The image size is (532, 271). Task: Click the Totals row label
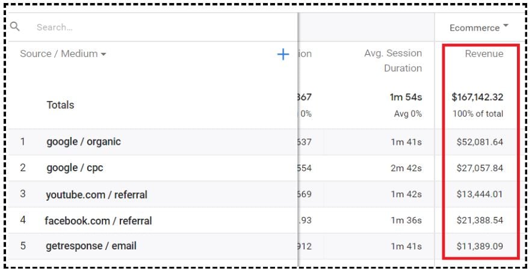coord(60,105)
